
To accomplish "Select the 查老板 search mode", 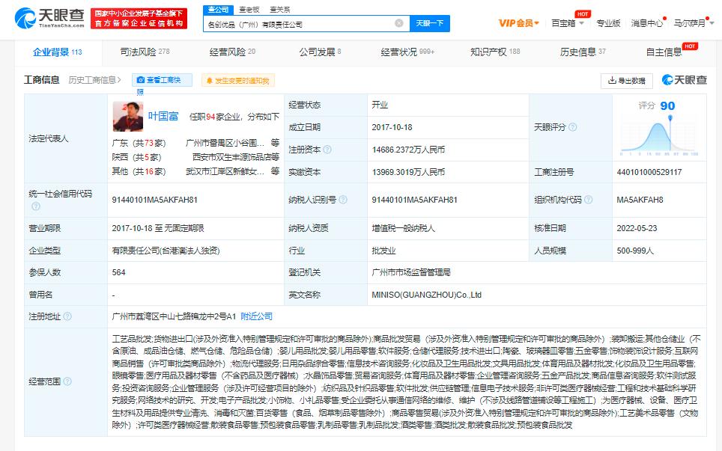I will (x=249, y=9).
